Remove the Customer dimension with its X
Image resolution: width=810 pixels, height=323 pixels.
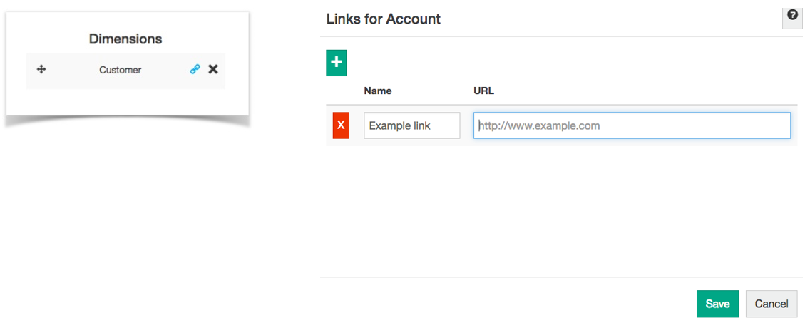point(213,70)
